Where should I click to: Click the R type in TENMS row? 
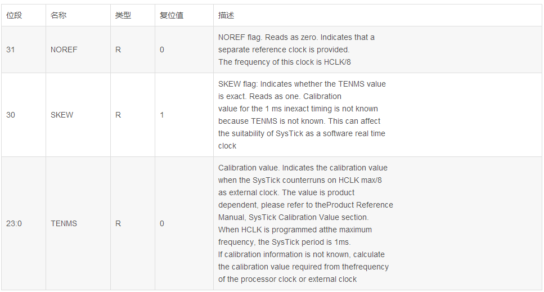point(118,223)
